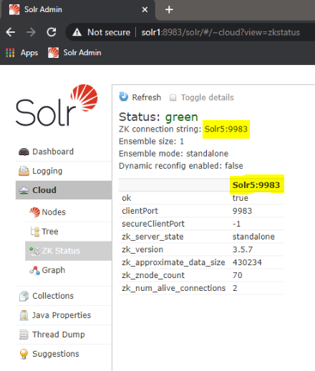The width and height of the screenshot is (315, 371).
Task: Click 'Dynamic reconfig enabled: false' line
Action: (181, 166)
